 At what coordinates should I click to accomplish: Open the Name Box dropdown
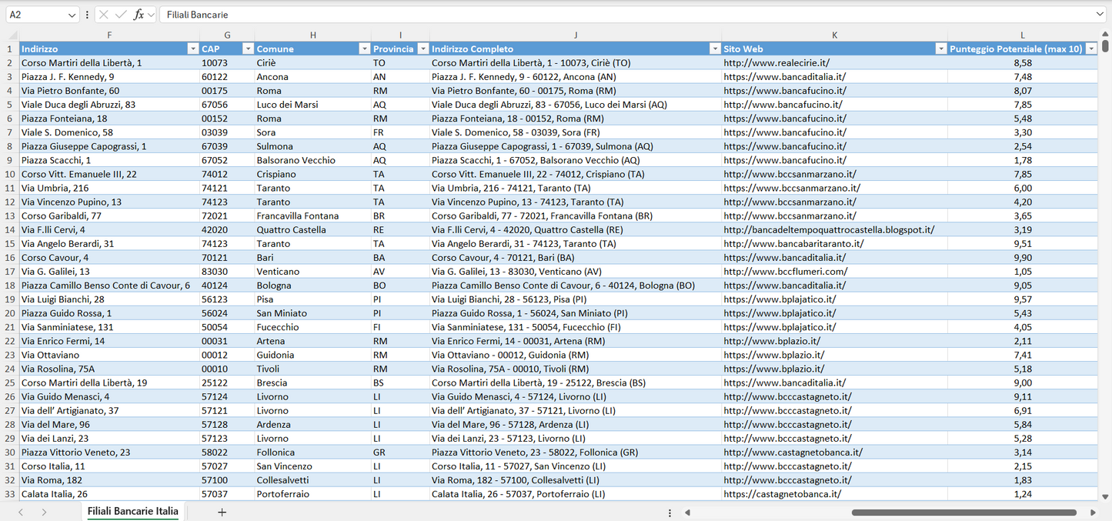point(72,14)
